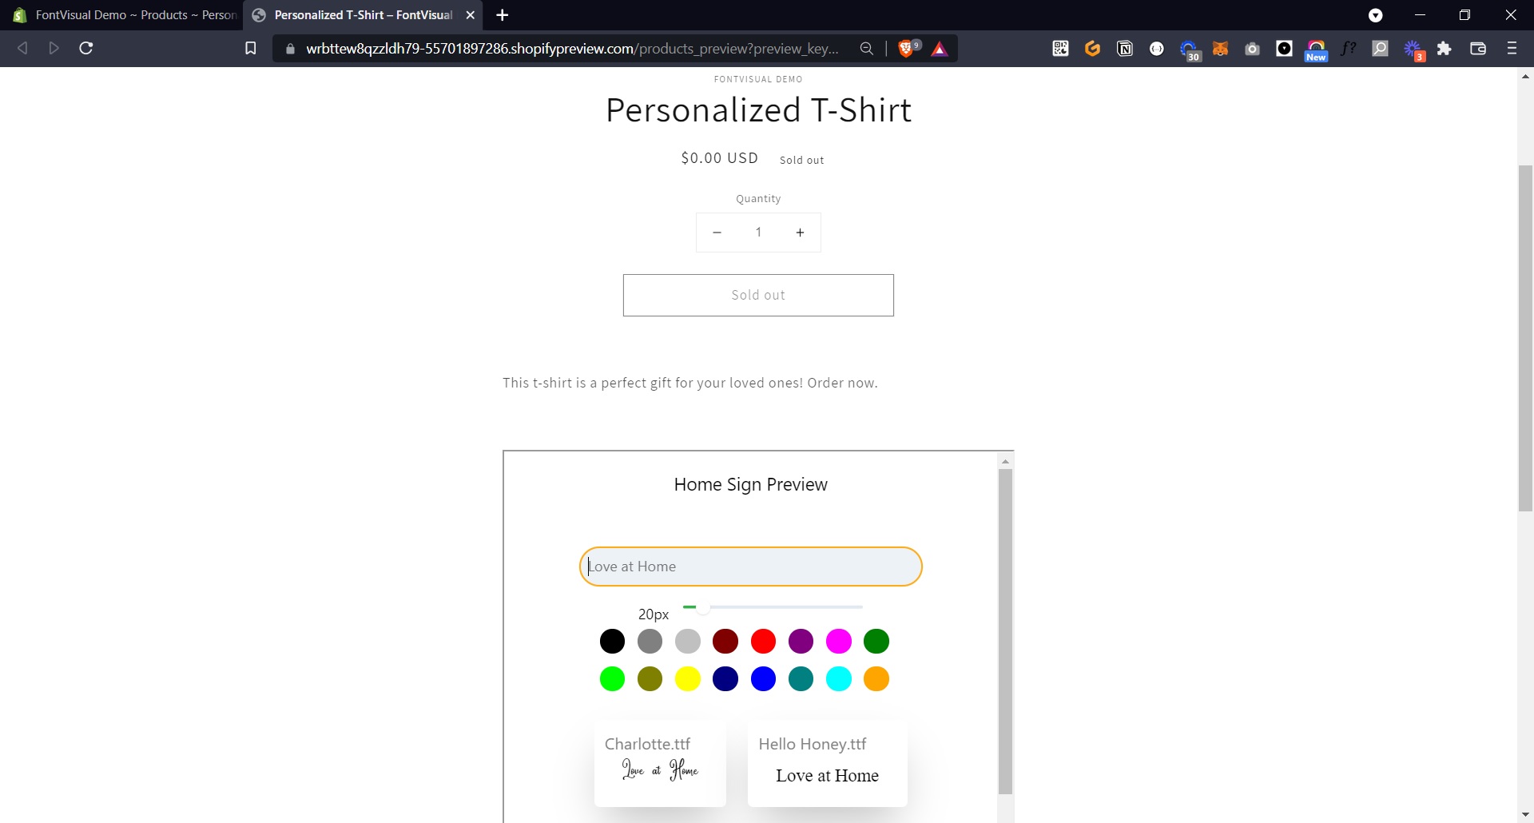Open the white circle braces extension
1534x823 pixels.
(x=1156, y=49)
